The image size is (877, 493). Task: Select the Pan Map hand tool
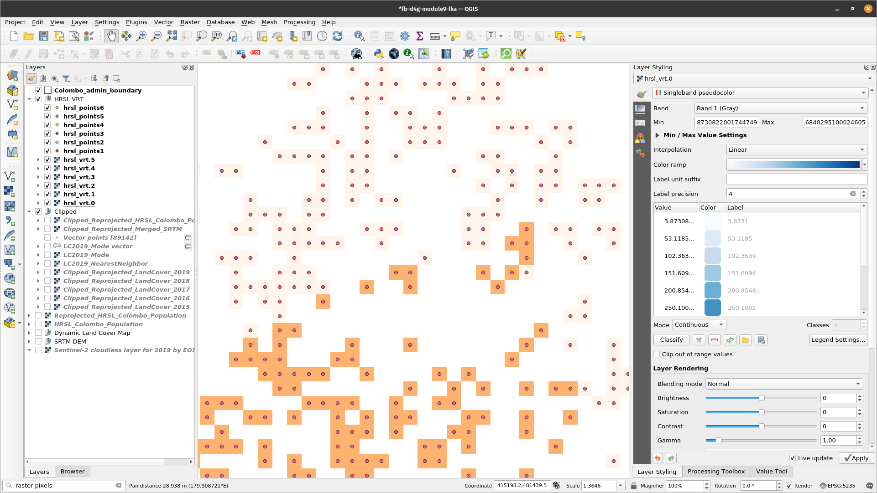pyautogui.click(x=111, y=36)
